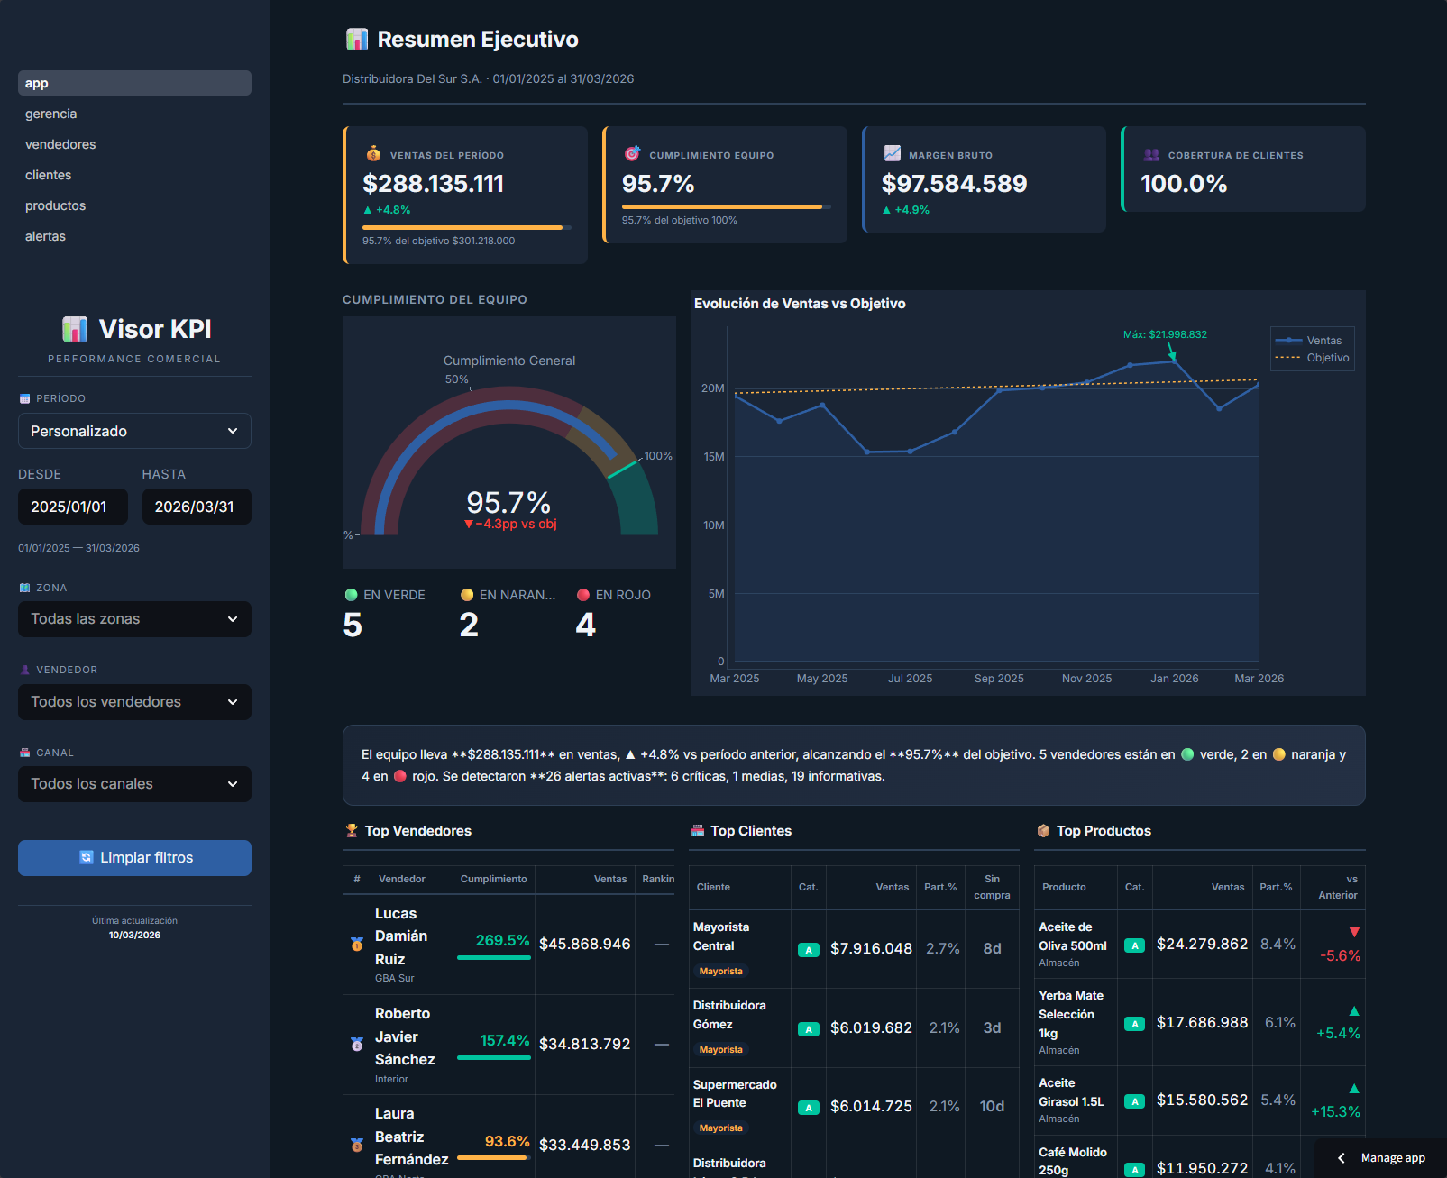Click the red circle beside EN ROJO
This screenshot has width=1447, height=1178.
click(583, 595)
